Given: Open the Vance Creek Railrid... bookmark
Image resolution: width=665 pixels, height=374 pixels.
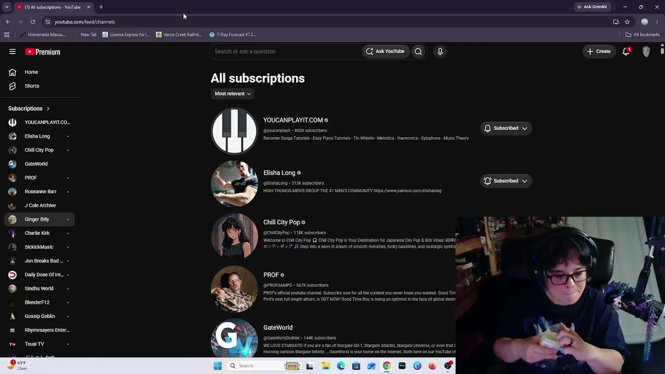Looking at the screenshot, I should [179, 35].
